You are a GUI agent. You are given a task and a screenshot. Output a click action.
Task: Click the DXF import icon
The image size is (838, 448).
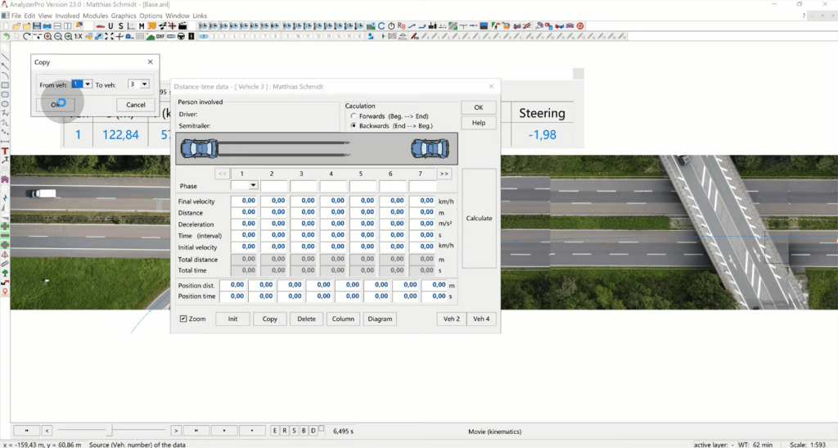160,37
